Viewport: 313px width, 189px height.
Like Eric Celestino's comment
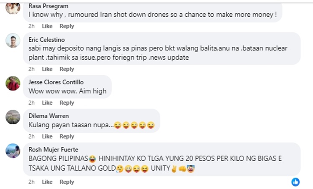click(47, 69)
